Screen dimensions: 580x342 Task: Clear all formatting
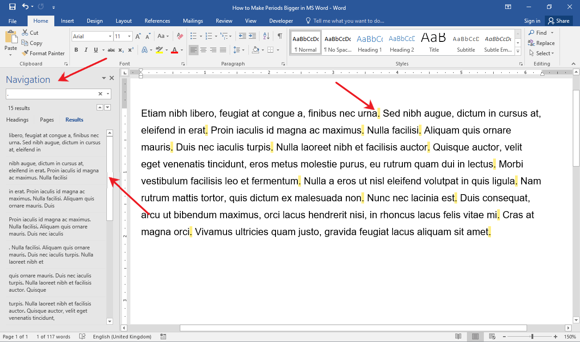click(x=179, y=36)
